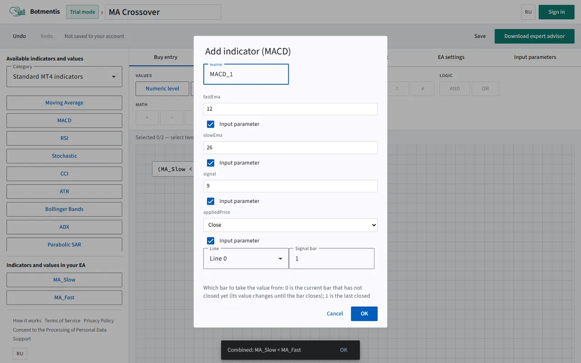Add the RSI indicator

(64, 138)
